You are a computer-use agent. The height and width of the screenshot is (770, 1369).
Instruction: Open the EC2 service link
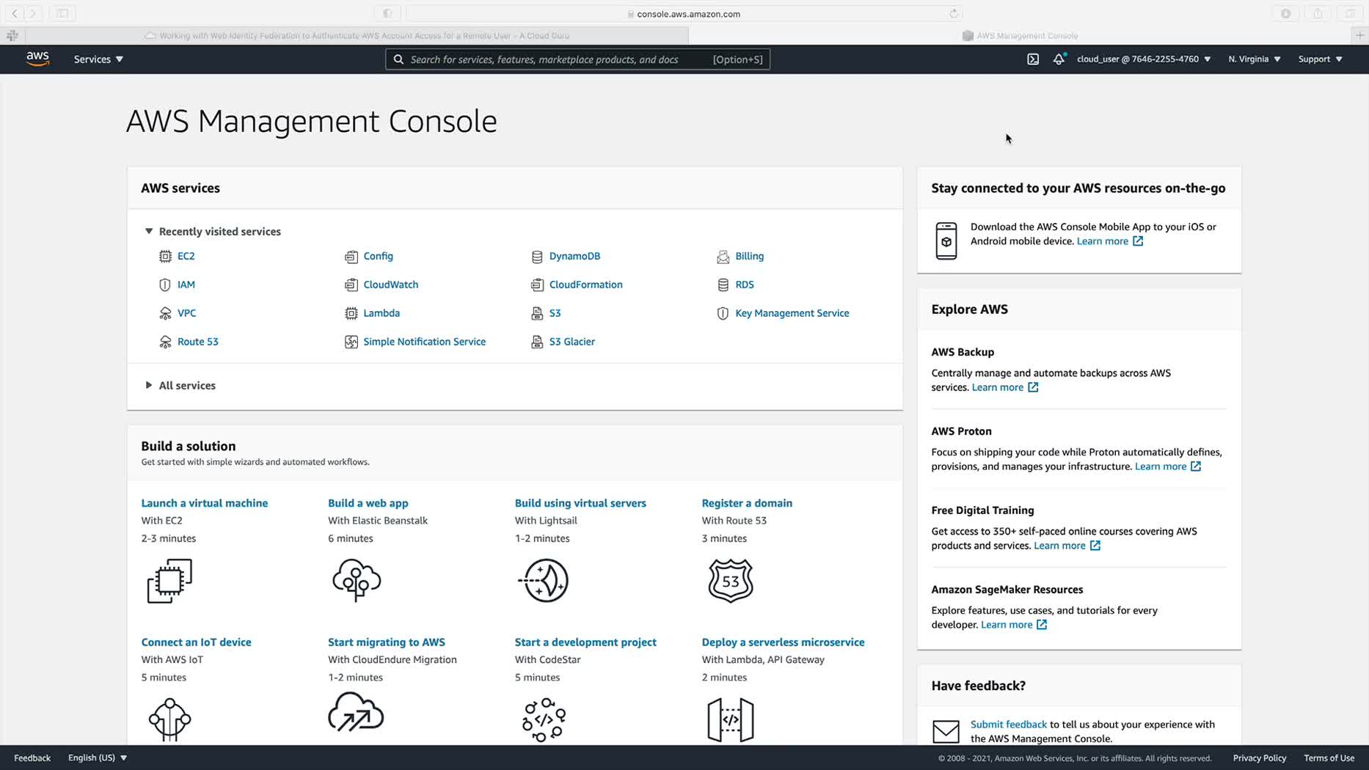[186, 256]
